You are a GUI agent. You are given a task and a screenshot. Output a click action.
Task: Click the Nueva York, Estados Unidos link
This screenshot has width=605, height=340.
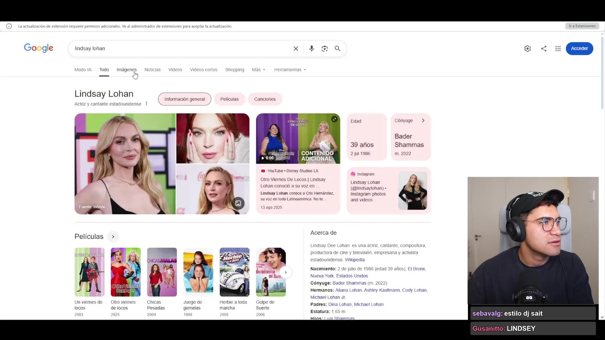pos(339,276)
